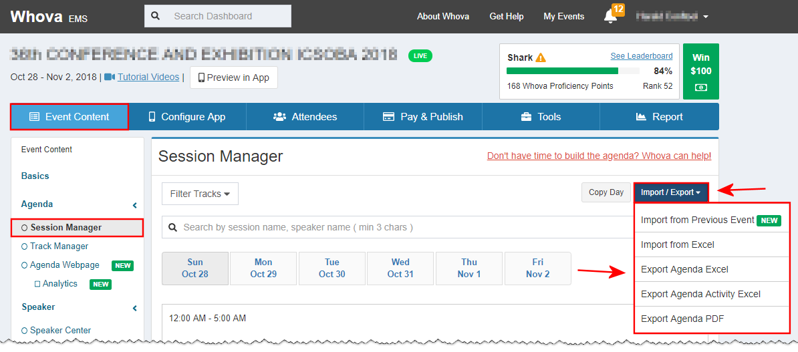The width and height of the screenshot is (798, 352).
Task: Select the Thu Nov 1 day tab
Action: pos(469,268)
